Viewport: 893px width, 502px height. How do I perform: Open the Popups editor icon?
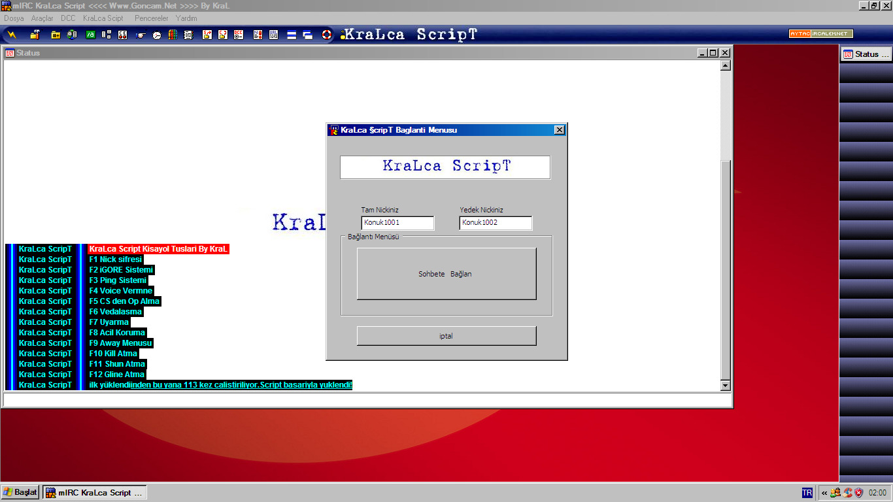point(106,35)
